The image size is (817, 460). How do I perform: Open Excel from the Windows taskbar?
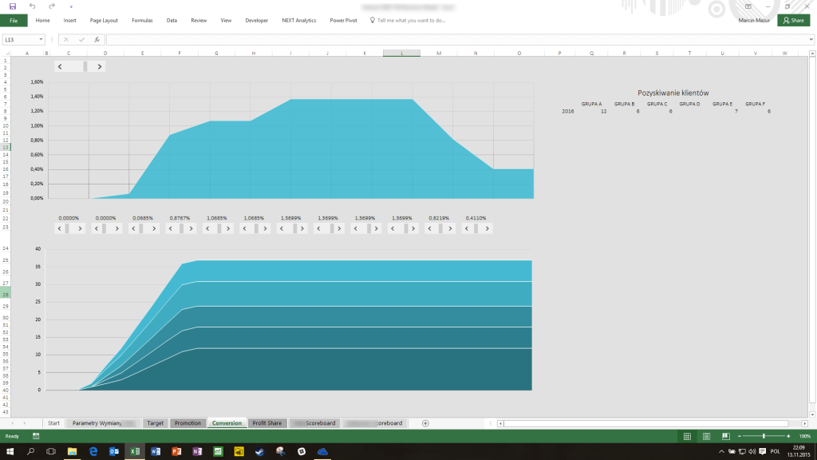click(135, 452)
